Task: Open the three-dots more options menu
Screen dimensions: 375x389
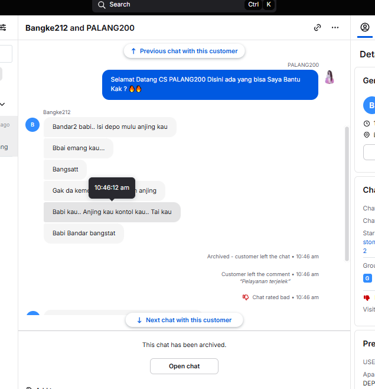Action: (335, 28)
